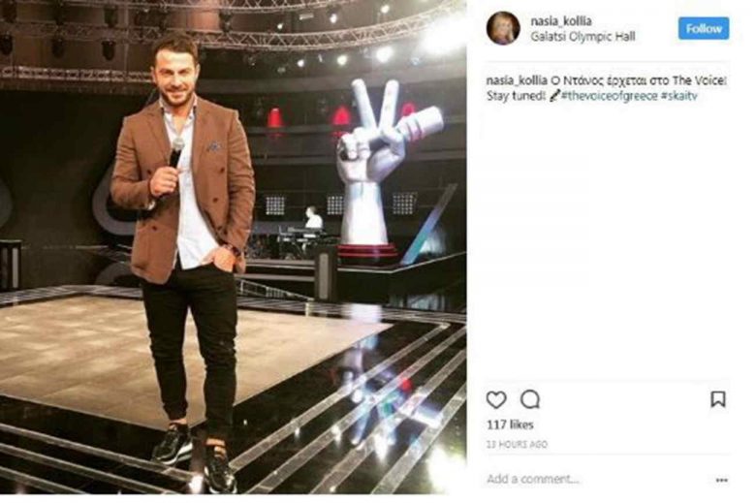Open more options three-dot menu
Screen dimensions: 756x503
[x=721, y=480]
